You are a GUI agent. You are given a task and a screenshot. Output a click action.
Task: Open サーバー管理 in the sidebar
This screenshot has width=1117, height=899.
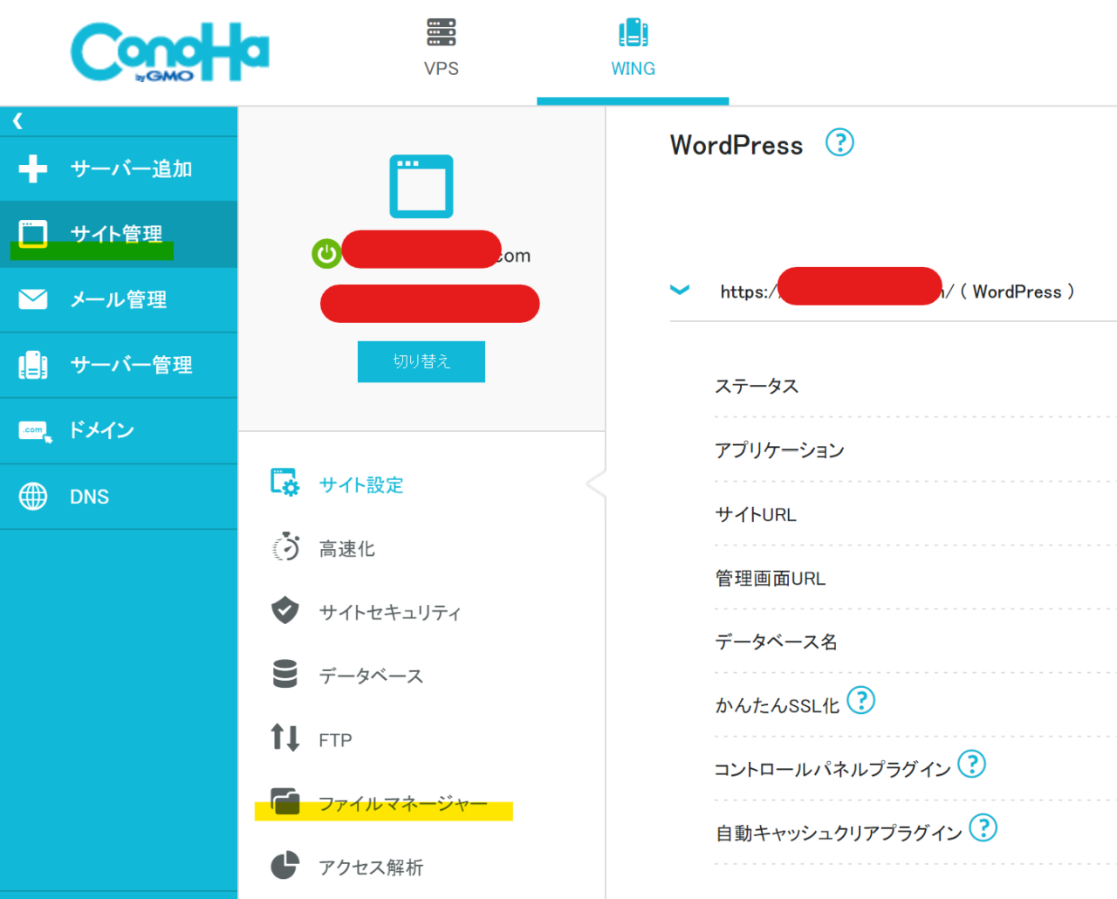pyautogui.click(x=119, y=366)
